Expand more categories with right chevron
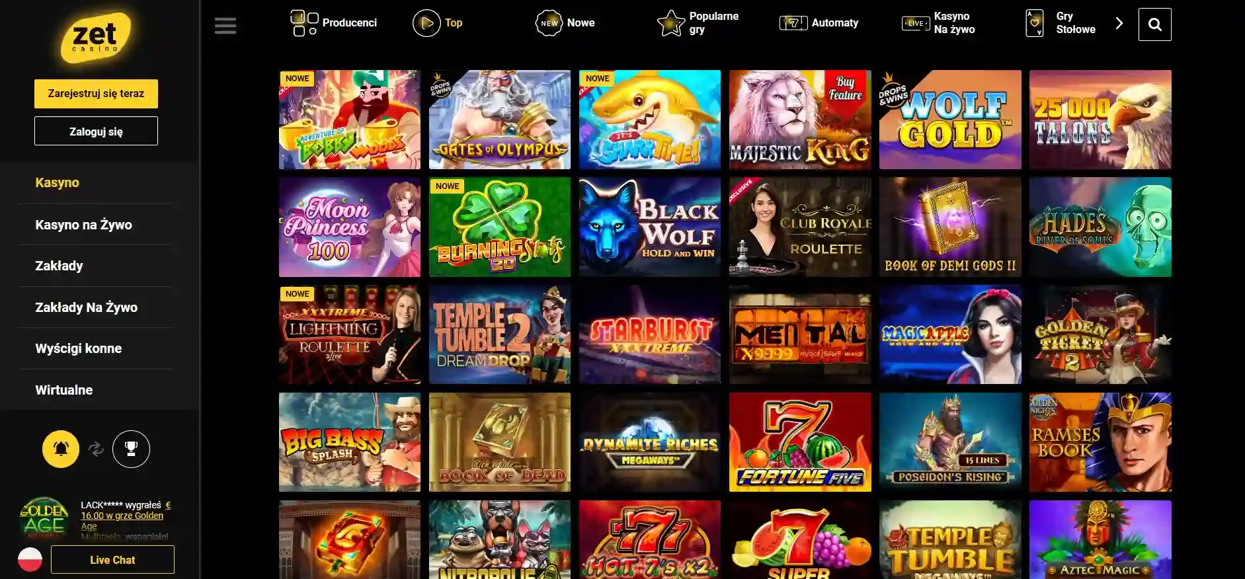Viewport: 1245px width, 579px height. pos(1119,23)
